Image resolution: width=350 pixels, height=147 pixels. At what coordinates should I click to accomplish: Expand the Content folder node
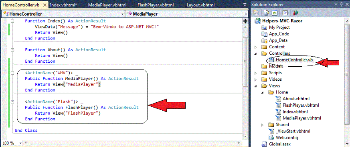click(x=256, y=47)
